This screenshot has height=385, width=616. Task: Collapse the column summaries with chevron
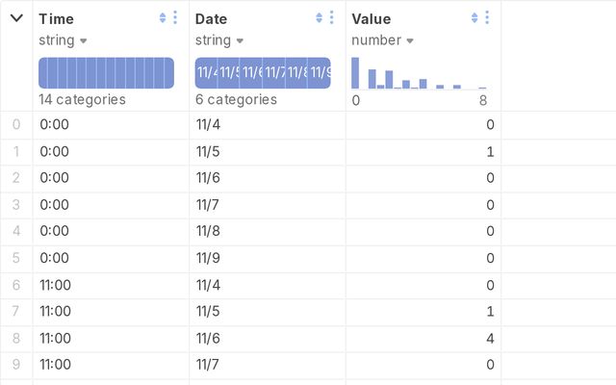click(16, 18)
